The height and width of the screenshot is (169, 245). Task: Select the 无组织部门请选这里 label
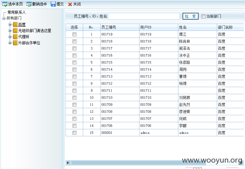35,31
